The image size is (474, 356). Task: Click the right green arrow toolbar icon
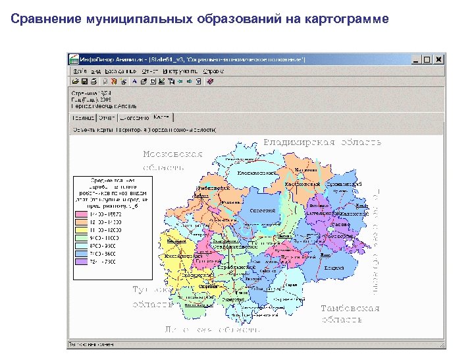(190, 82)
